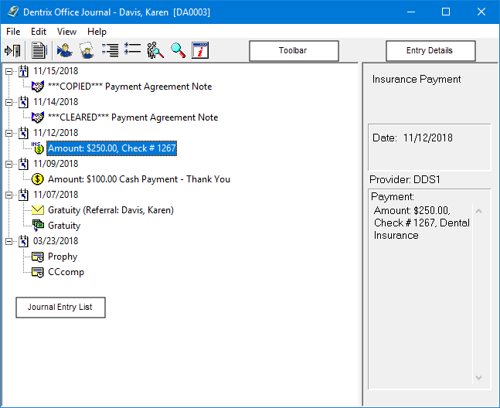Viewport: 500px width, 408px height.
Task: Open the File menu
Action: tap(13, 32)
